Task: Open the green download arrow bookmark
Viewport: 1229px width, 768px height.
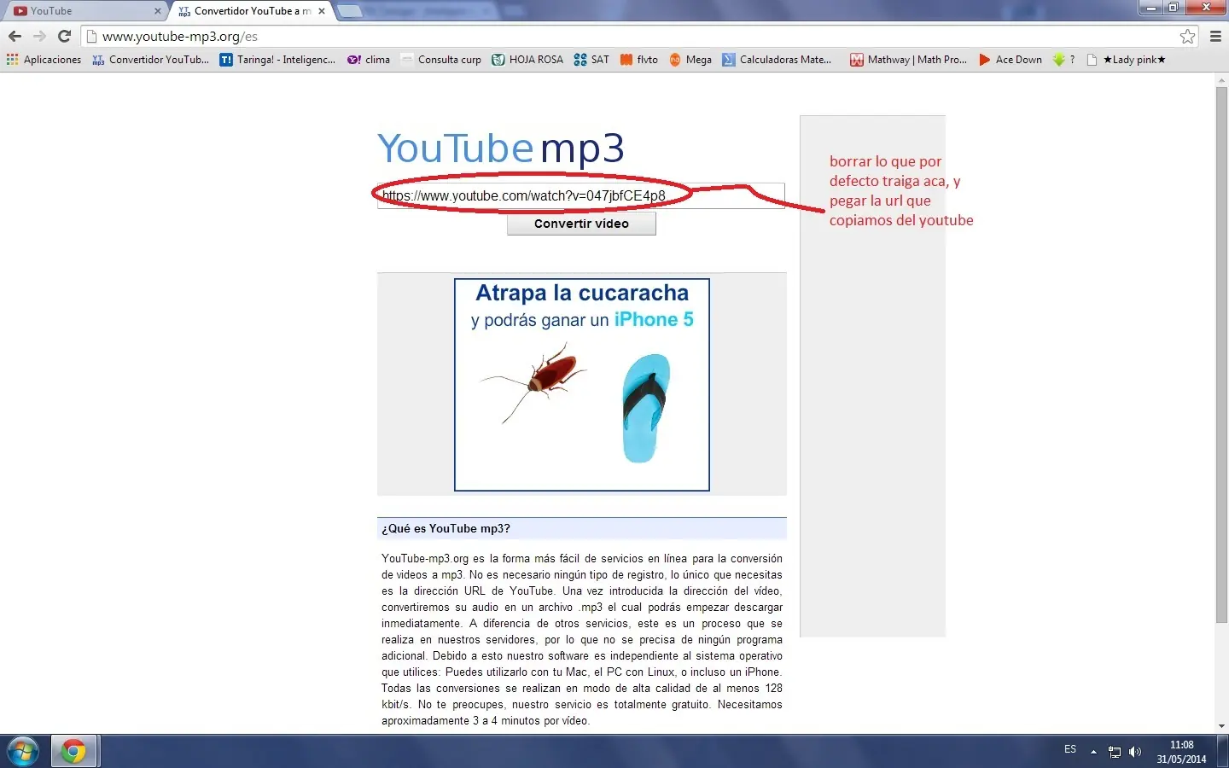Action: (1063, 60)
